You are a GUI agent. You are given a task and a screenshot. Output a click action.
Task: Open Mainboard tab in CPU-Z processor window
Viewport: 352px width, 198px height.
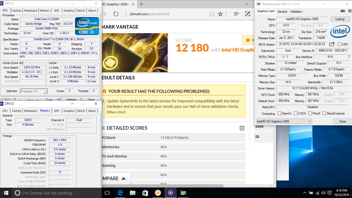pos(30,11)
